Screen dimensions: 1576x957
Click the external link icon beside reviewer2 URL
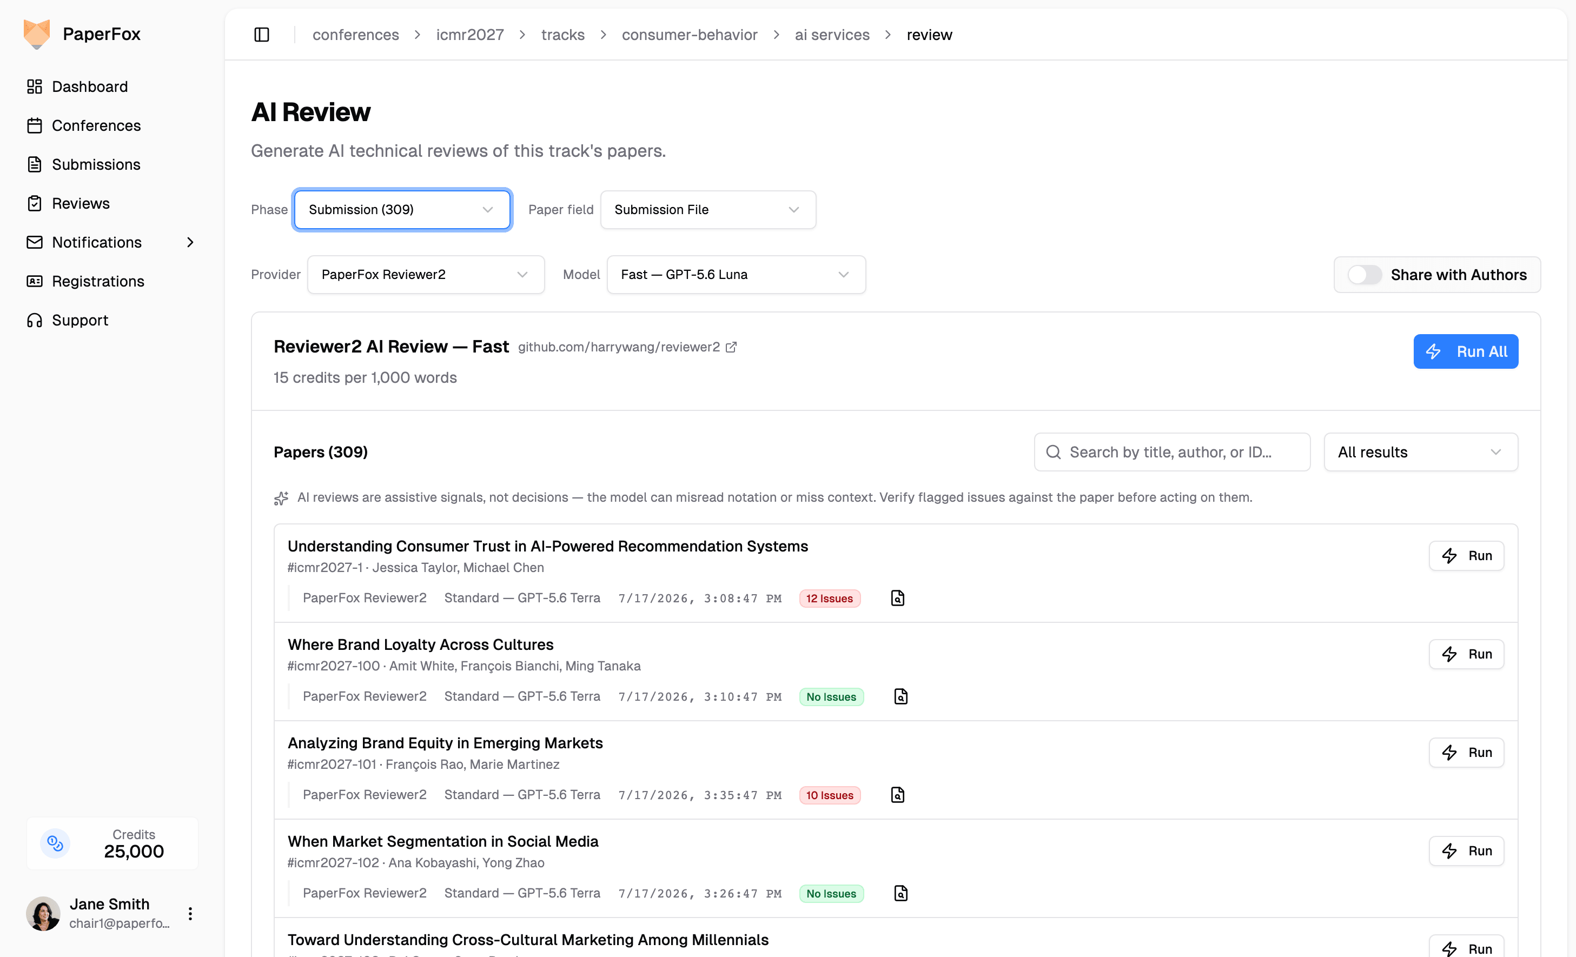(731, 347)
